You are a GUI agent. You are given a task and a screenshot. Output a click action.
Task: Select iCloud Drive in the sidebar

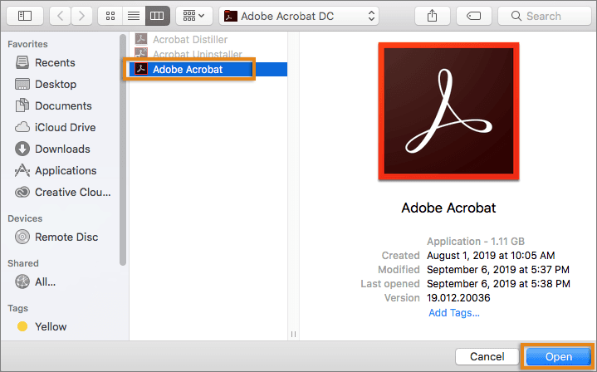click(x=65, y=127)
